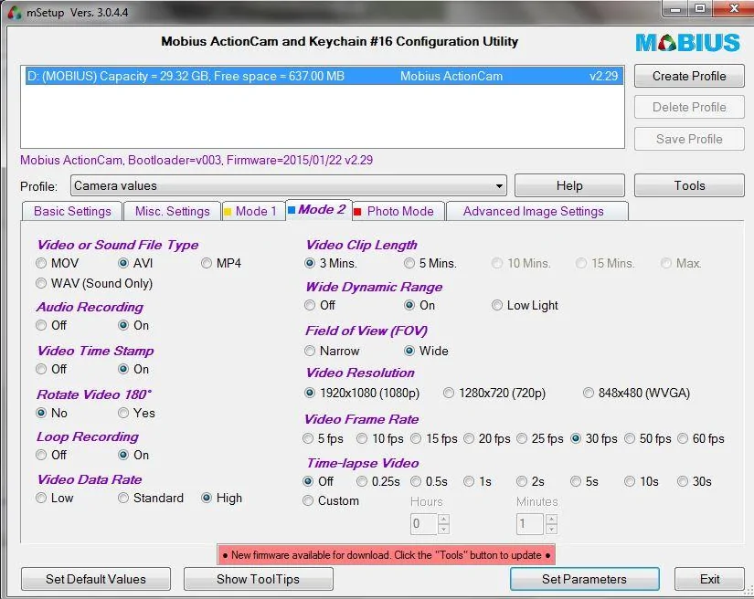Set frame rate to 50 fps
The image size is (754, 599).
648,438
